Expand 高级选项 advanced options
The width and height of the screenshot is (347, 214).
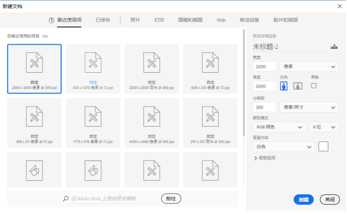(x=265, y=158)
